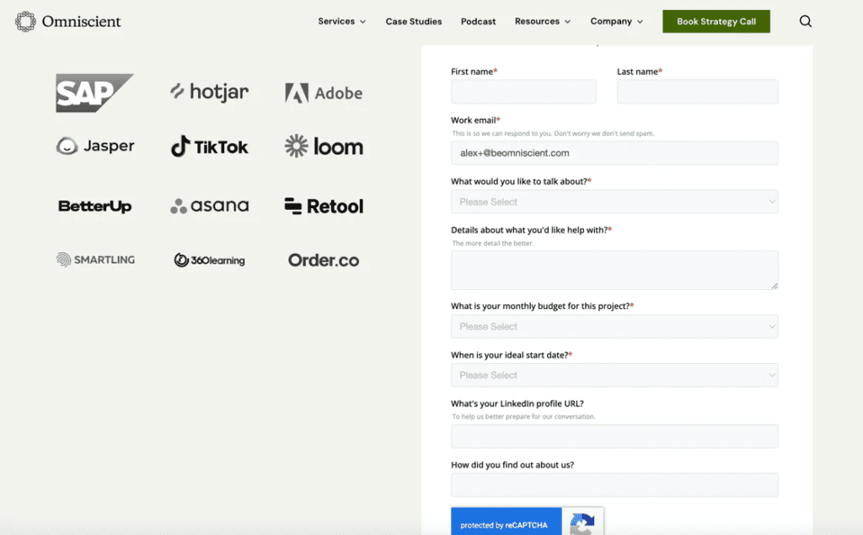Image resolution: width=863 pixels, height=535 pixels.
Task: Focus the First name input field
Action: pos(523,91)
